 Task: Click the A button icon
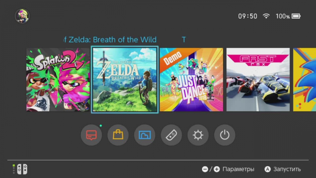[268, 169]
